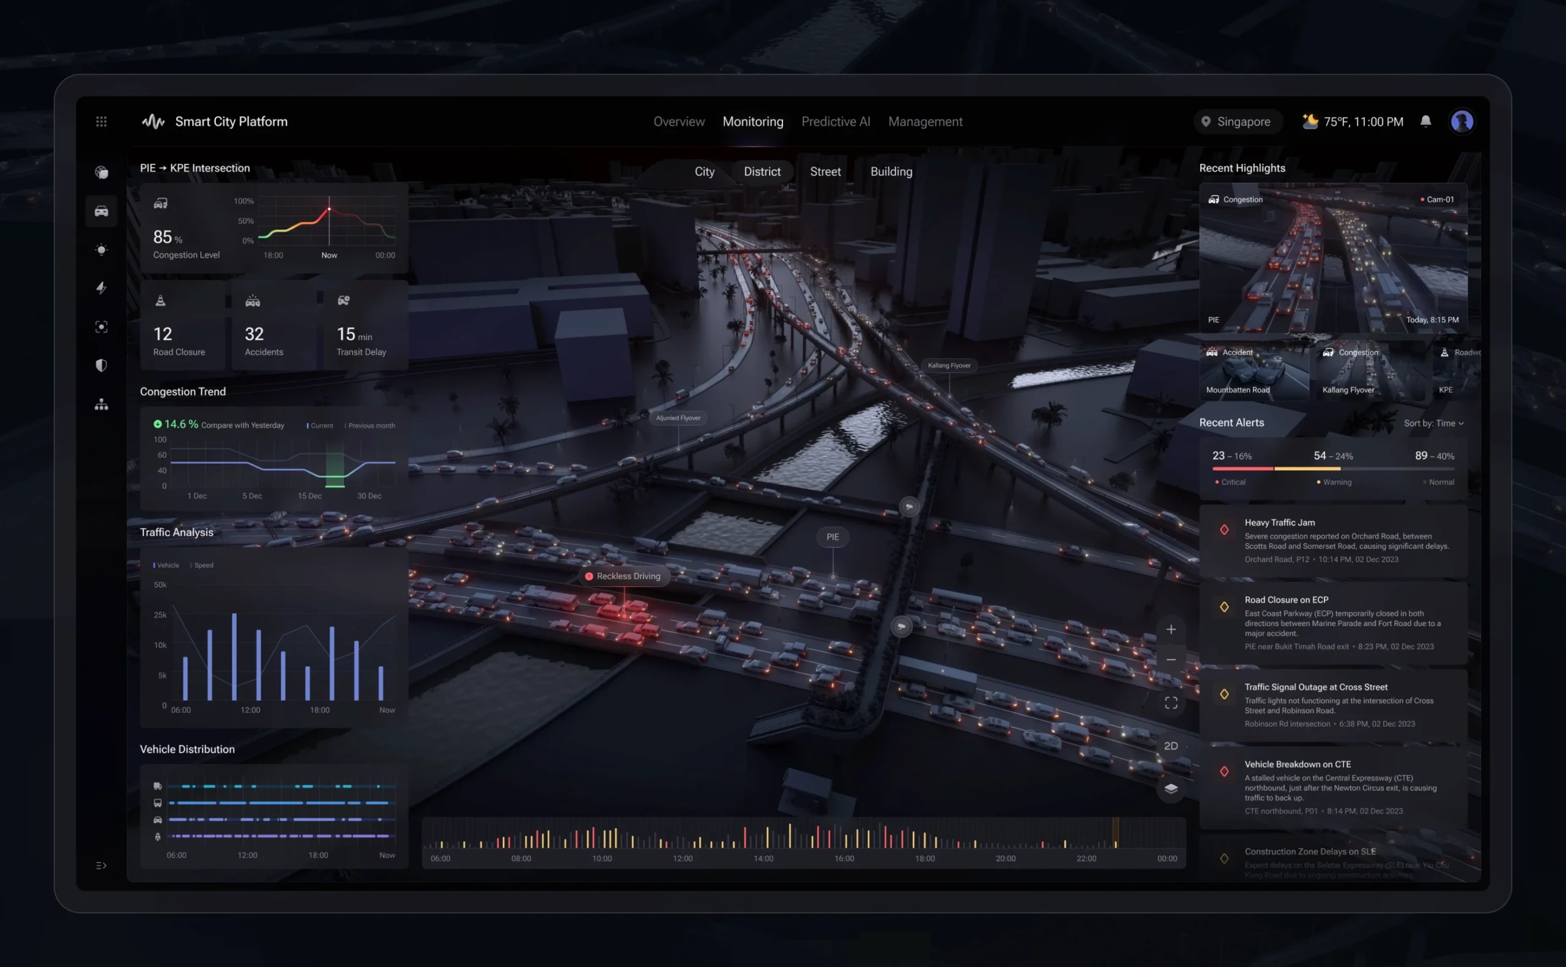Click the security shield sidebar icon
Screen dimensions: 1566x967
101,365
